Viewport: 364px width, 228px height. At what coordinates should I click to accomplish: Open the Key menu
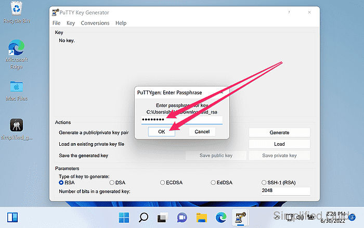pyautogui.click(x=71, y=23)
